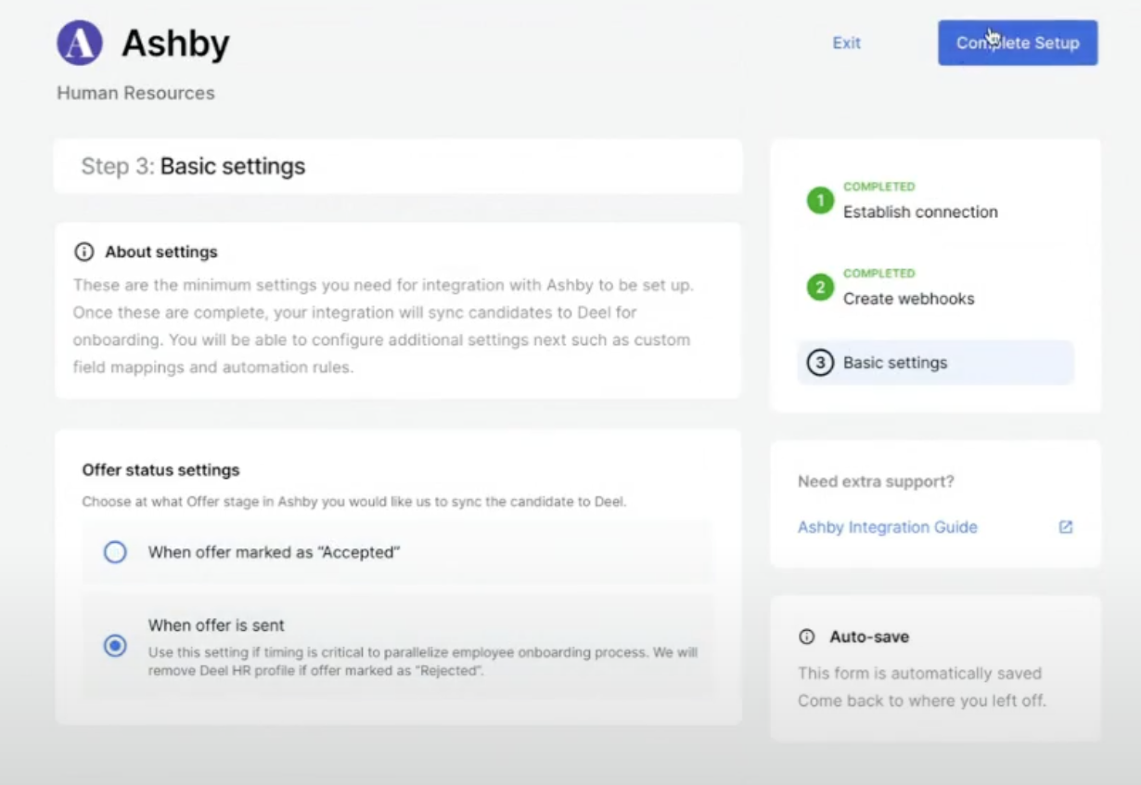Click the "Step 3: Basic settings" heading
This screenshot has height=785, width=1141.
pyautogui.click(x=193, y=167)
